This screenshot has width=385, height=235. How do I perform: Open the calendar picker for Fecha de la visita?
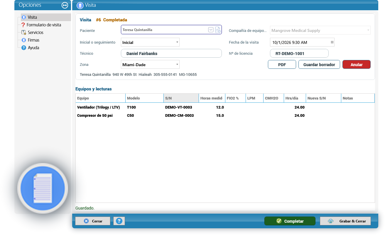click(332, 42)
